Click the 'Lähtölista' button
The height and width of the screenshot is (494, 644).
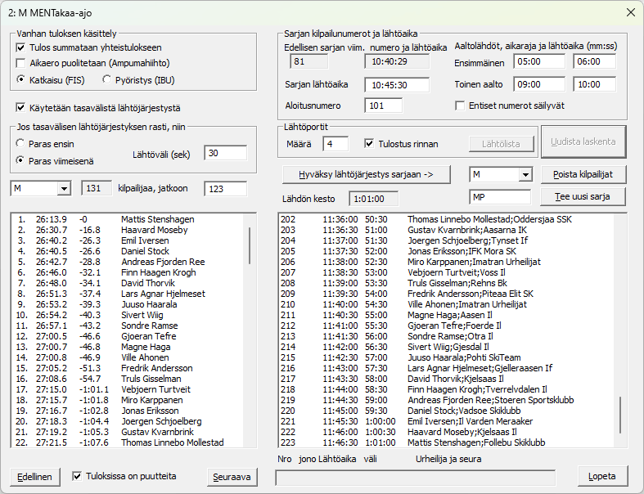tap(502, 144)
